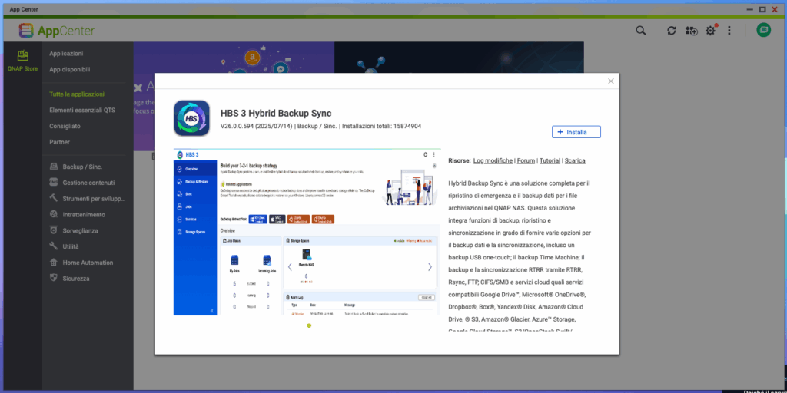This screenshot has height=393, width=787.
Task: Open the Forum resource link
Action: [526, 161]
